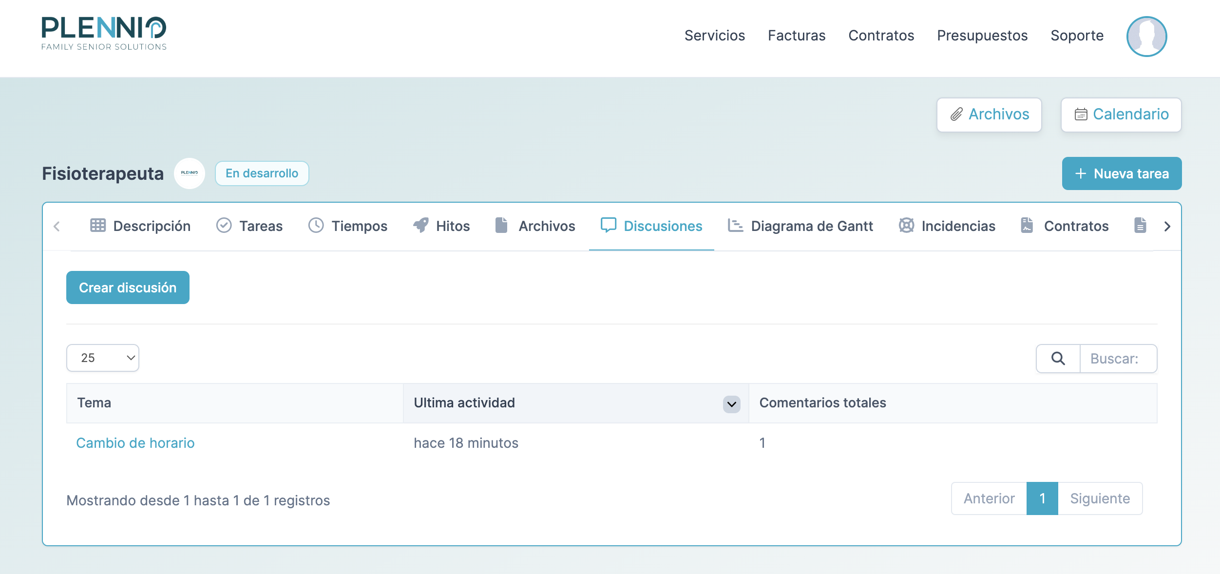The width and height of the screenshot is (1220, 574).
Task: Sort by Comentarios totales column
Action: coord(953,403)
